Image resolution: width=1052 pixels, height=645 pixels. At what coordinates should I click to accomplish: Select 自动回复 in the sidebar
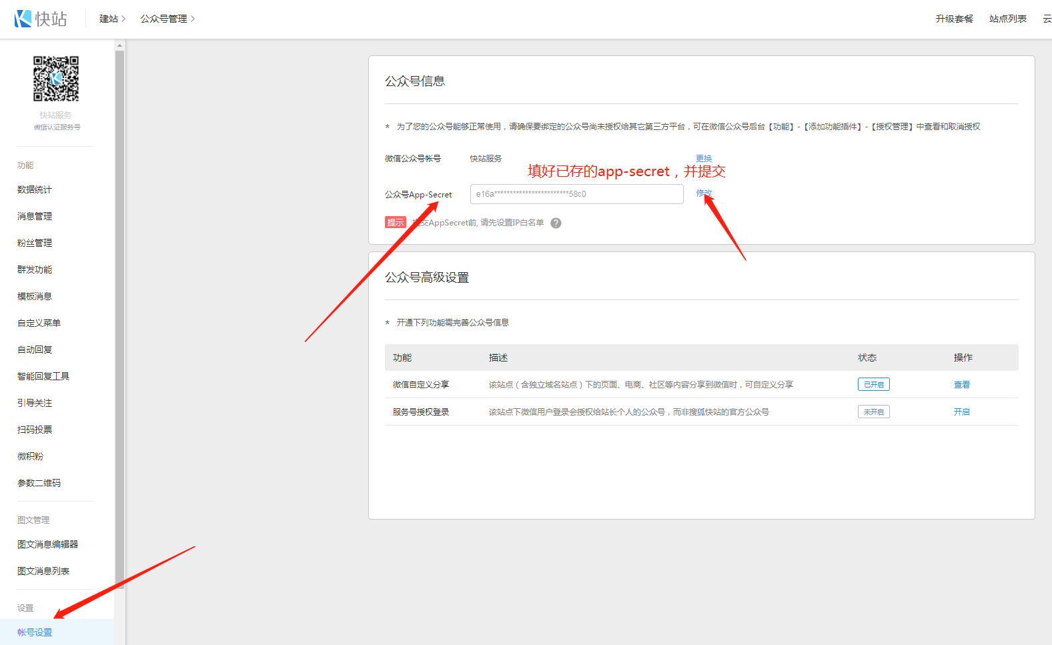point(35,350)
